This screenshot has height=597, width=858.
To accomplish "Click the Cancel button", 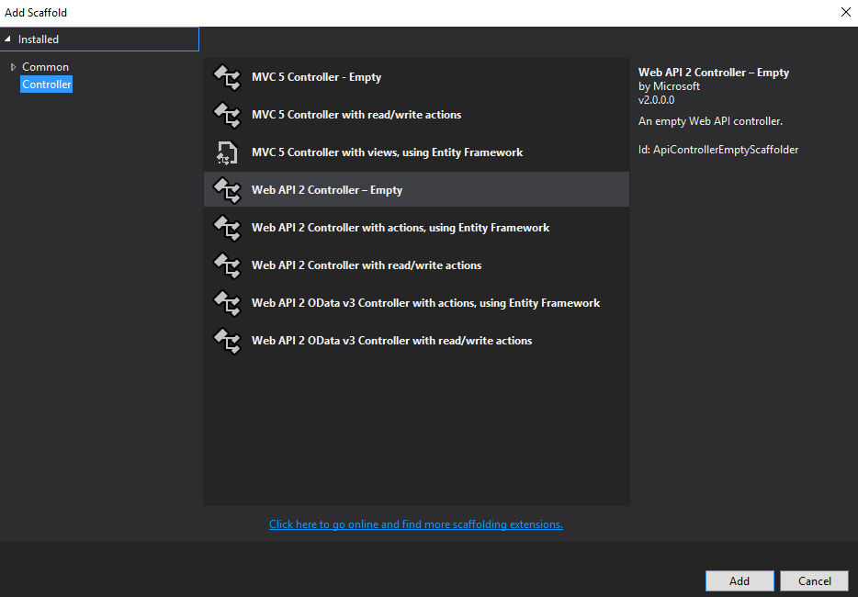I will pyautogui.click(x=814, y=580).
